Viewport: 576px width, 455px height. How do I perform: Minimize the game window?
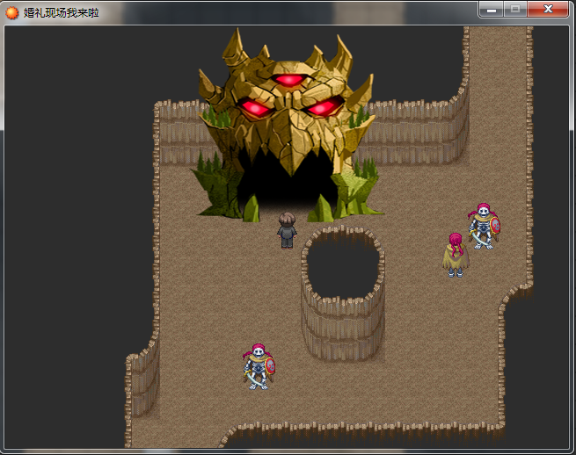492,9
